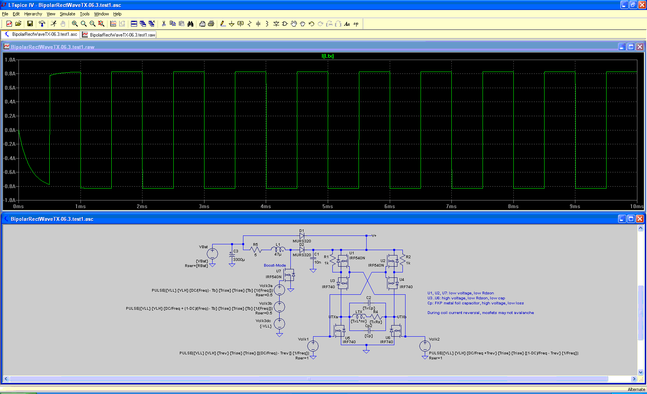The width and height of the screenshot is (647, 394).
Task: Save the file using the floppy icon
Action: tap(30, 24)
